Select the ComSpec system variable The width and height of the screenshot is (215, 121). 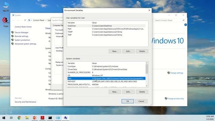coord(106,67)
